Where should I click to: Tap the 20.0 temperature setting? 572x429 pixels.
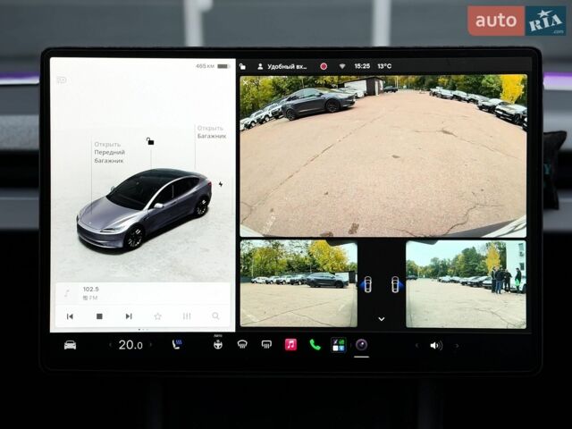coord(130,345)
